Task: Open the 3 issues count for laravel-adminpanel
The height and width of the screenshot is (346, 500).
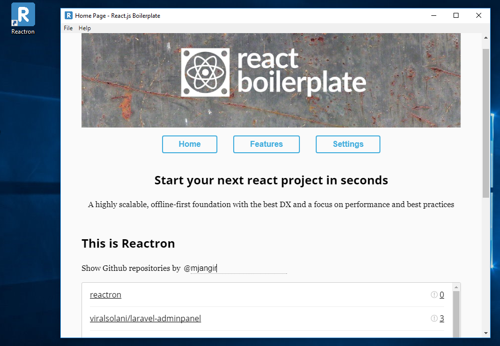Action: 442,318
